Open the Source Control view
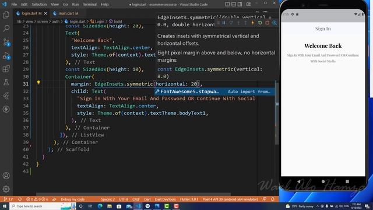Viewport: 373px width, 210px height. [6, 42]
